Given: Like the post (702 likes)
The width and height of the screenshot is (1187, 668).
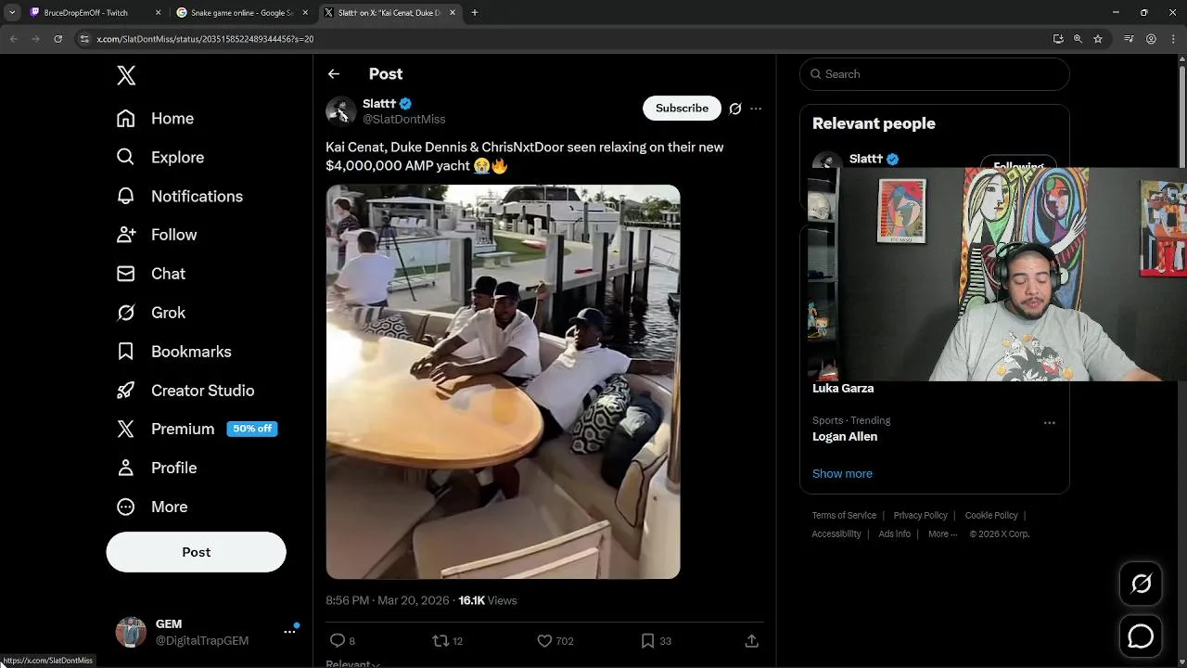Looking at the screenshot, I should (x=555, y=641).
